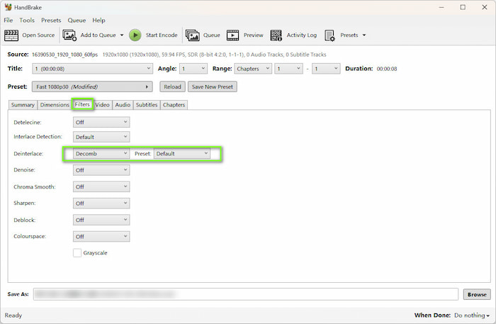Open the Detelecine dropdown
The width and height of the screenshot is (496, 324).
101,122
